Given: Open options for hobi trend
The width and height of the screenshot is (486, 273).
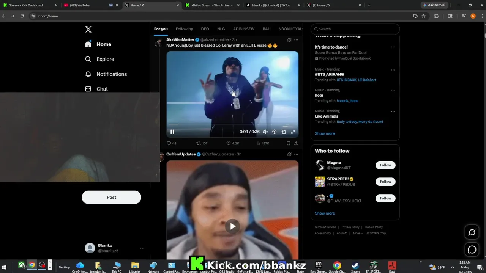Looking at the screenshot, I should click(393, 91).
